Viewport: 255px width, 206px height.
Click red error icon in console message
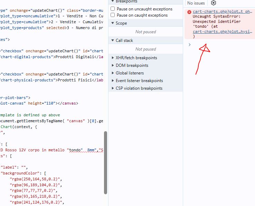point(189,12)
